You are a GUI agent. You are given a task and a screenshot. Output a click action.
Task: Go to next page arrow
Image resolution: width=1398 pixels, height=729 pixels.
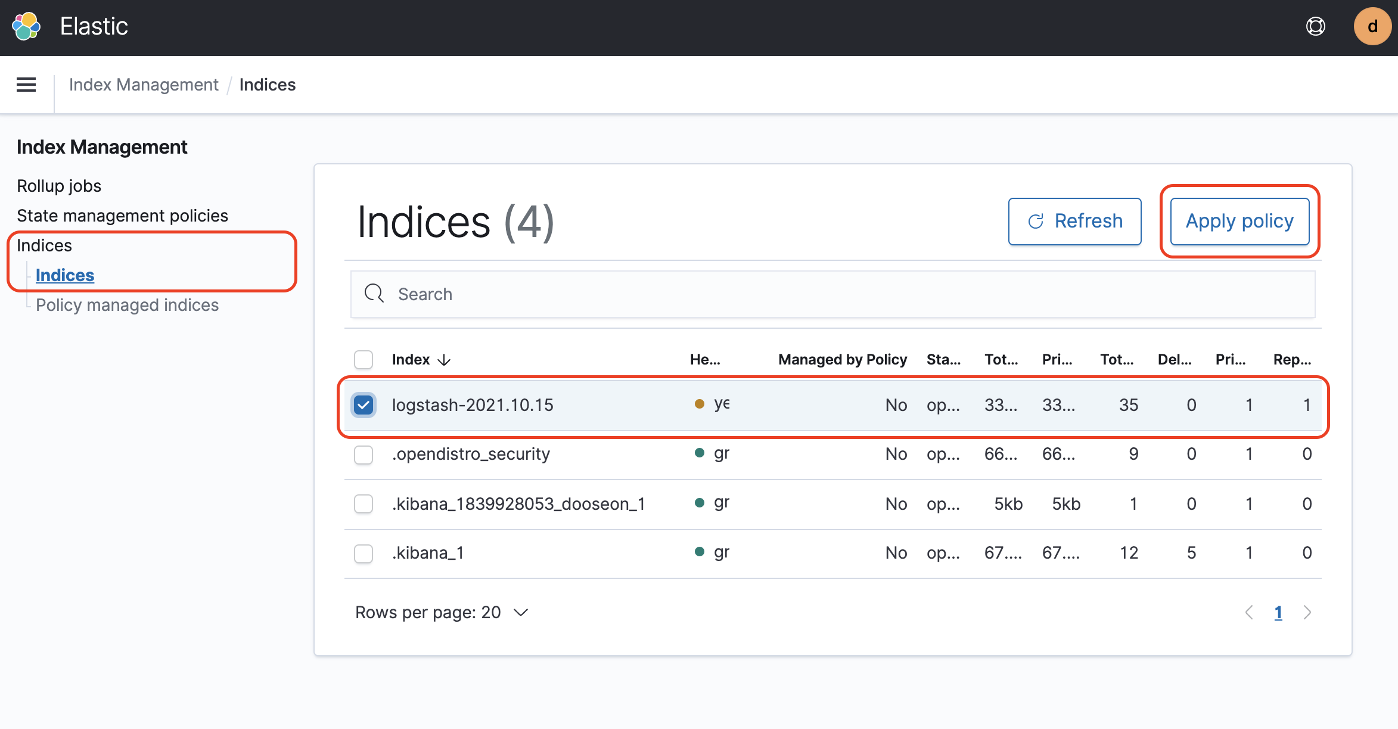pos(1307,612)
